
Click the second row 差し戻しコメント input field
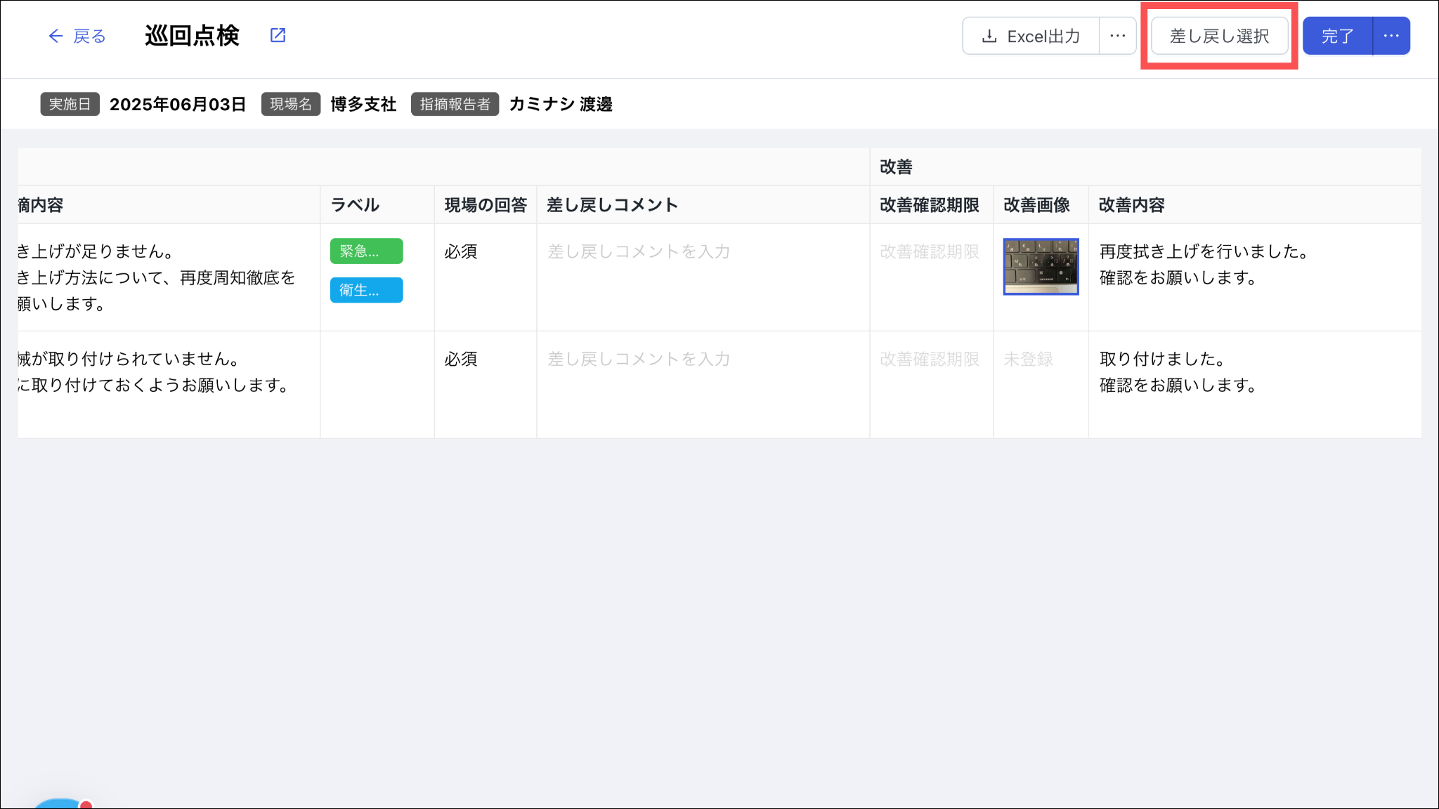[x=703, y=359]
